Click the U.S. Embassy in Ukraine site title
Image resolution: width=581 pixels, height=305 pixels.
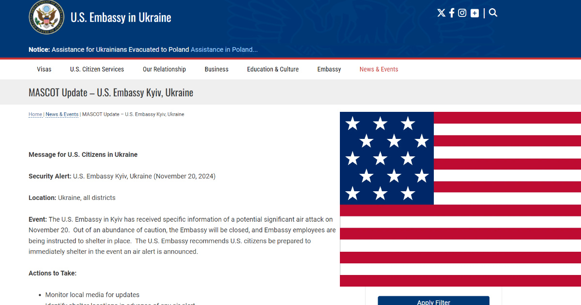click(x=121, y=18)
